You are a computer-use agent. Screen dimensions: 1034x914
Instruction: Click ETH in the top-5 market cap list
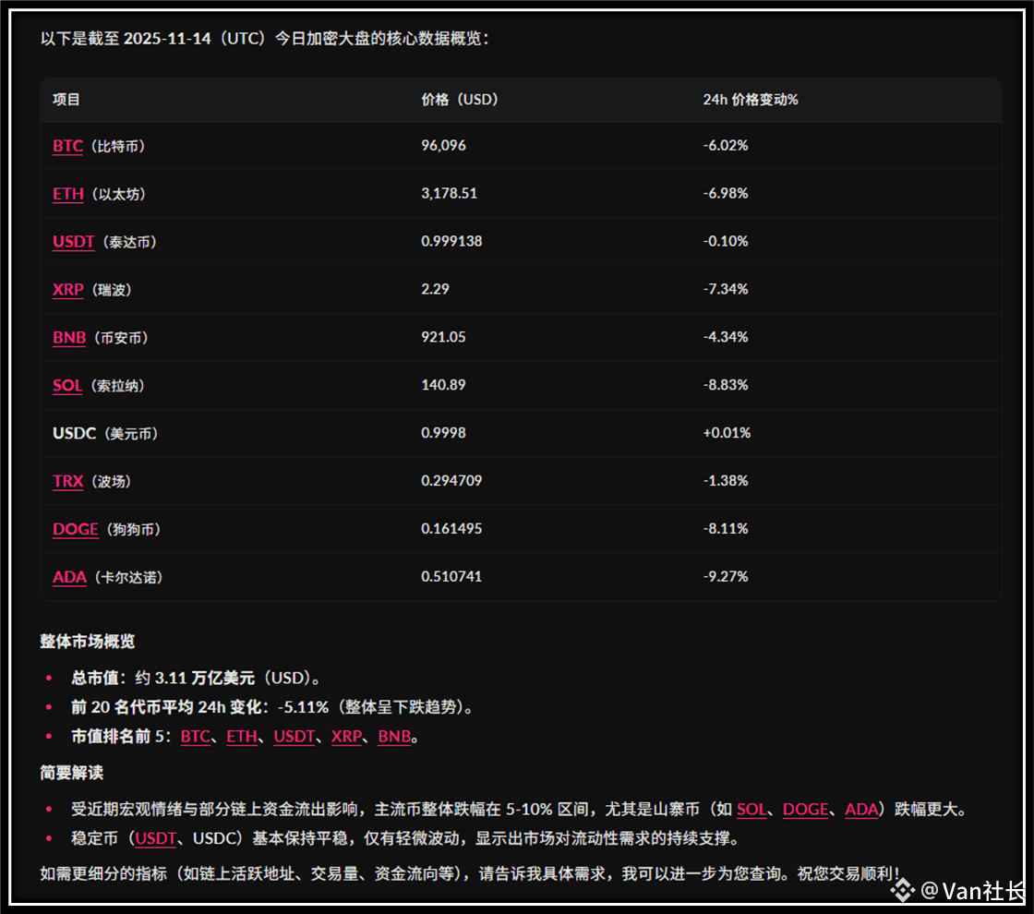tap(241, 736)
